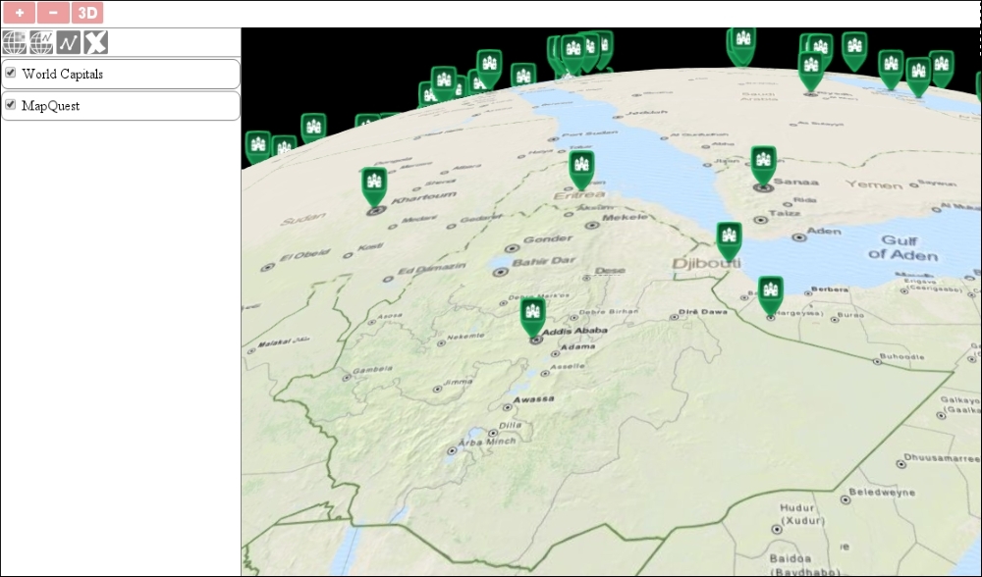
Task: Click the capital marker above Hargeysa
Action: pos(771,294)
